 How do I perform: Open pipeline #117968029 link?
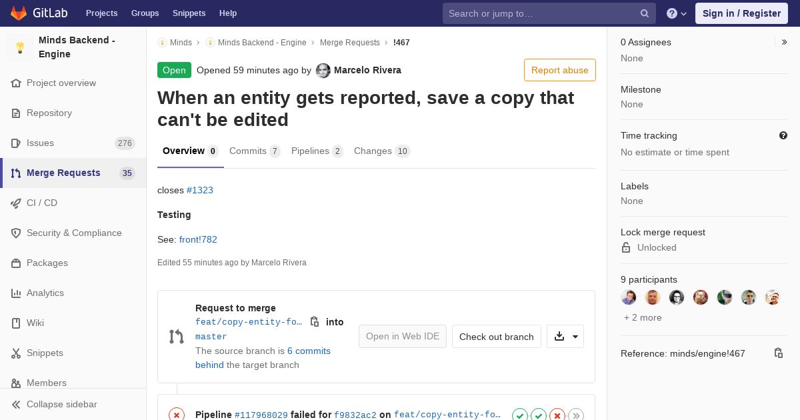point(261,415)
